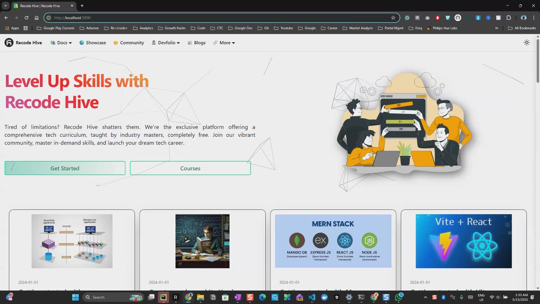Show more bookmarks with the chevron

point(497,28)
